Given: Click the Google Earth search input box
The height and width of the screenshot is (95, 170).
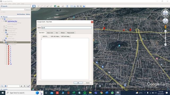Looking at the screenshot, I should (x=12, y=9).
